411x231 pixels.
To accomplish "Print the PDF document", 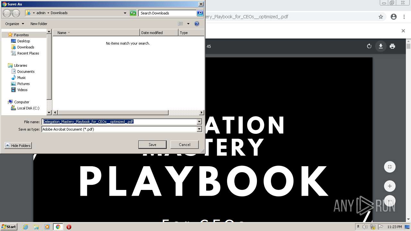I will [392, 46].
